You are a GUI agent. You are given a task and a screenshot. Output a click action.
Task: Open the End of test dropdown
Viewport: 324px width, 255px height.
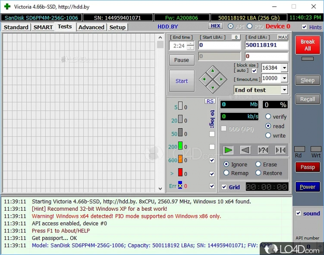[284, 90]
